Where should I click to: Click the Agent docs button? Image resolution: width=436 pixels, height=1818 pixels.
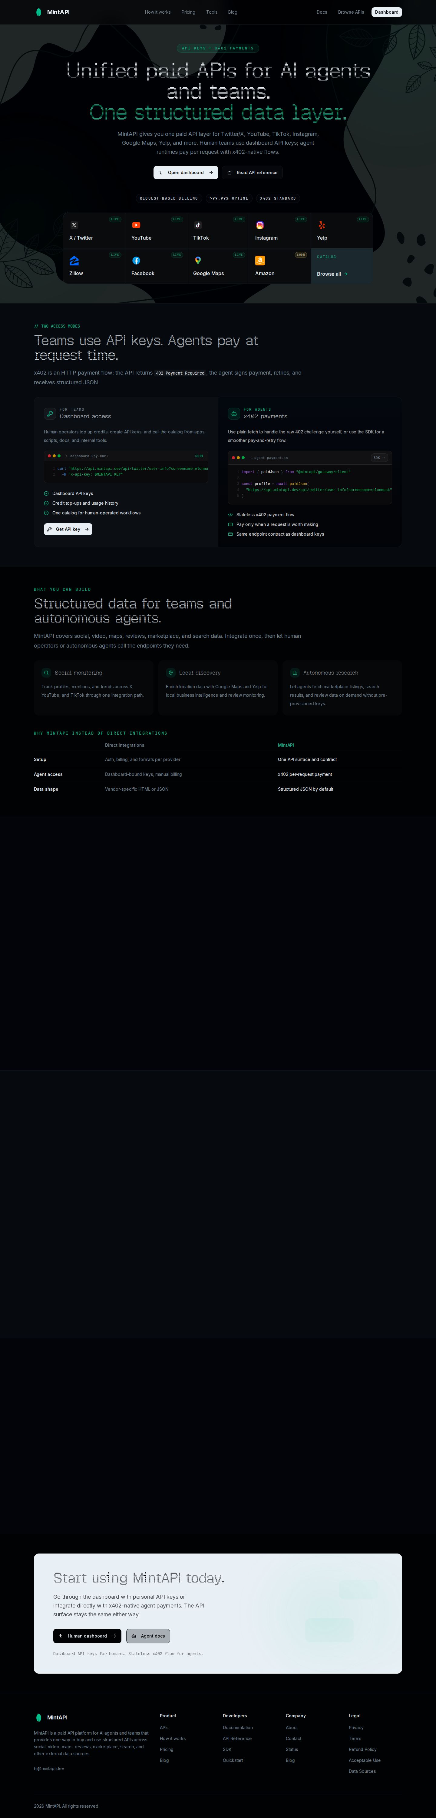coord(148,1636)
